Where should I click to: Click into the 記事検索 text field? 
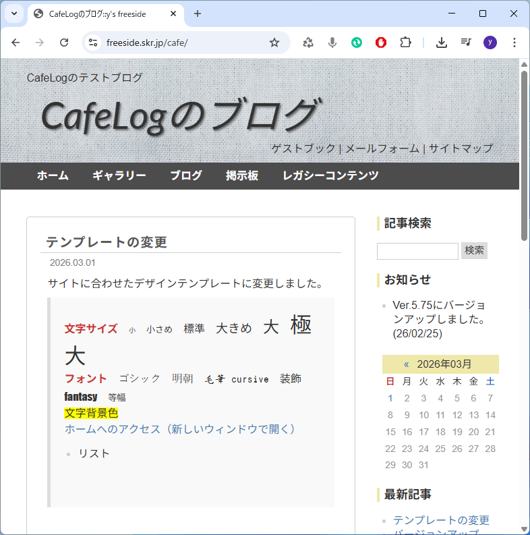(417, 251)
